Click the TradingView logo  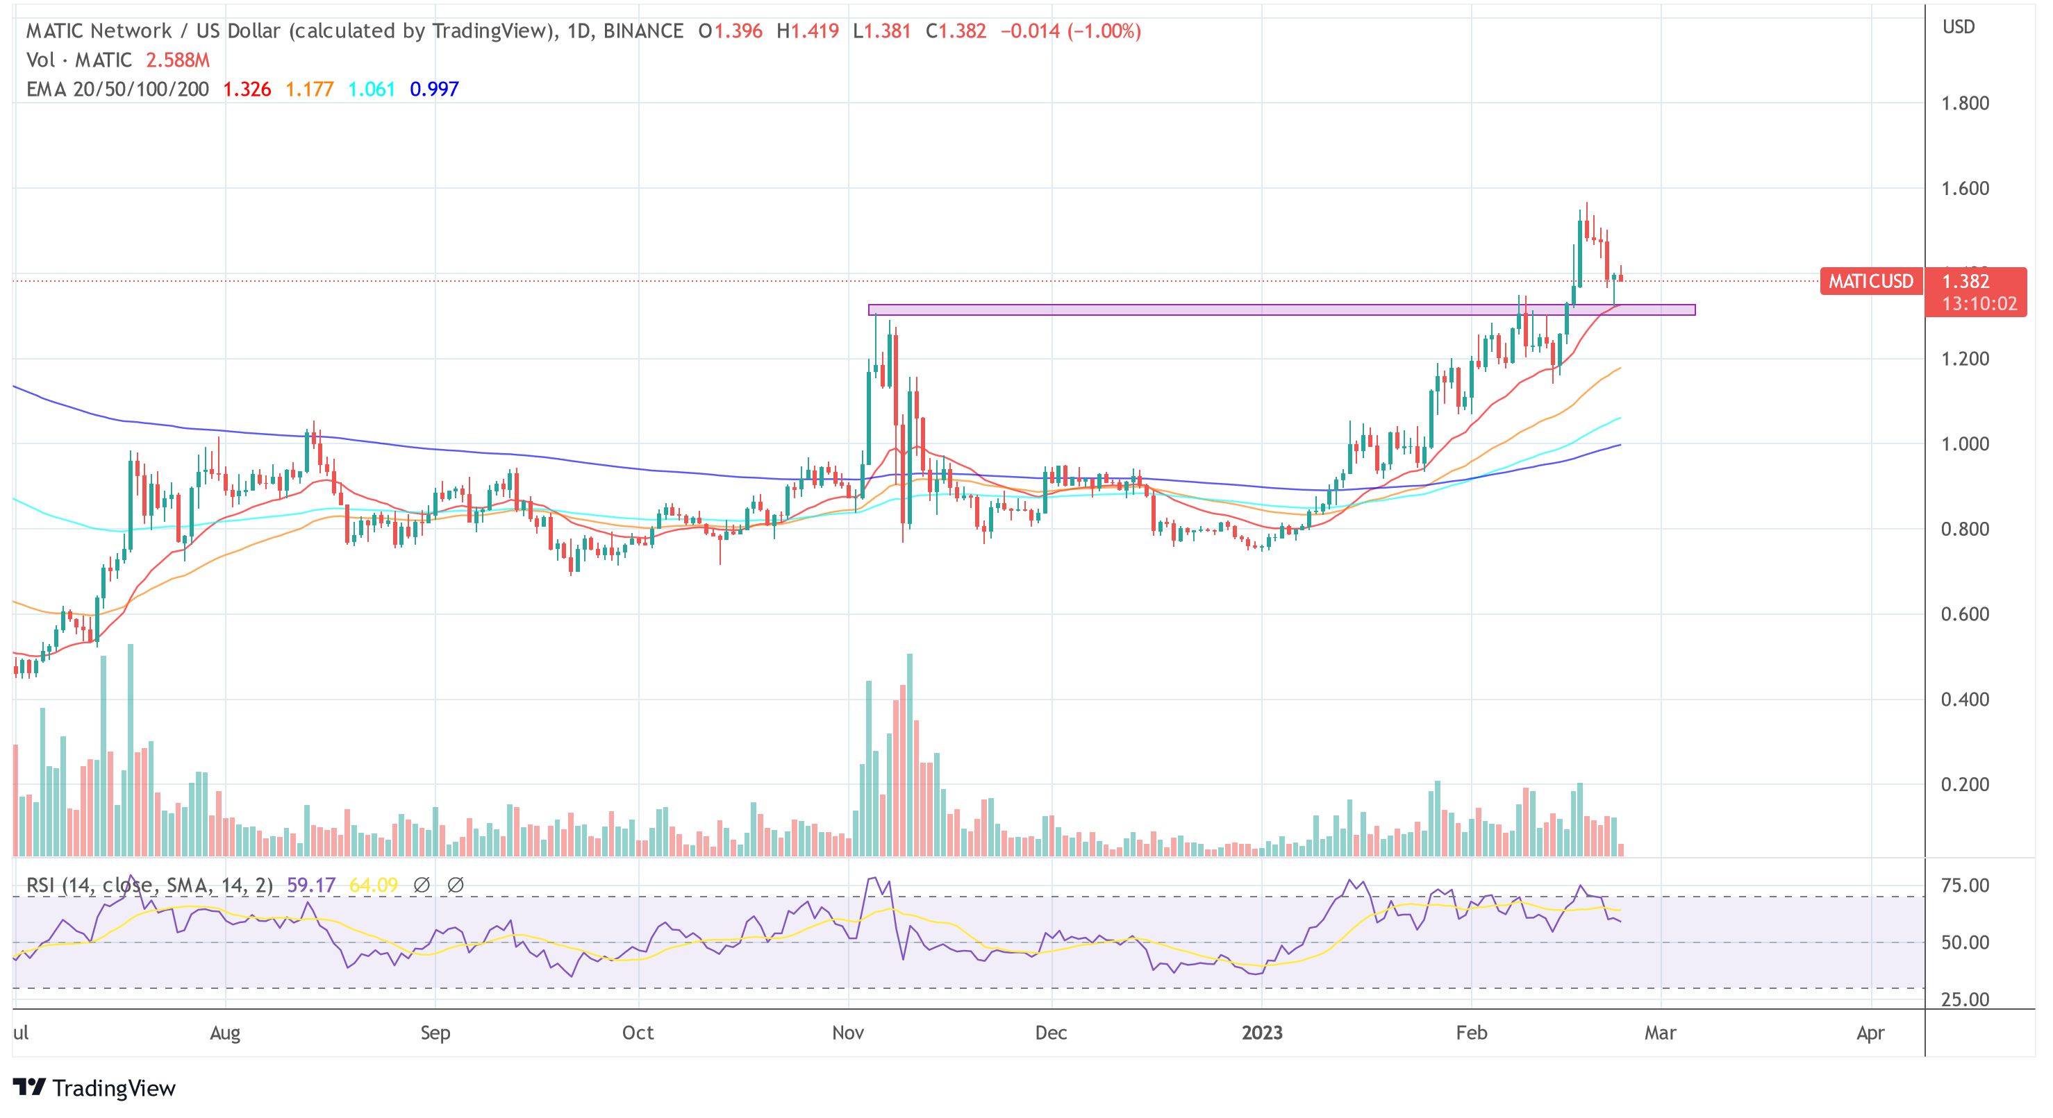click(x=94, y=1087)
